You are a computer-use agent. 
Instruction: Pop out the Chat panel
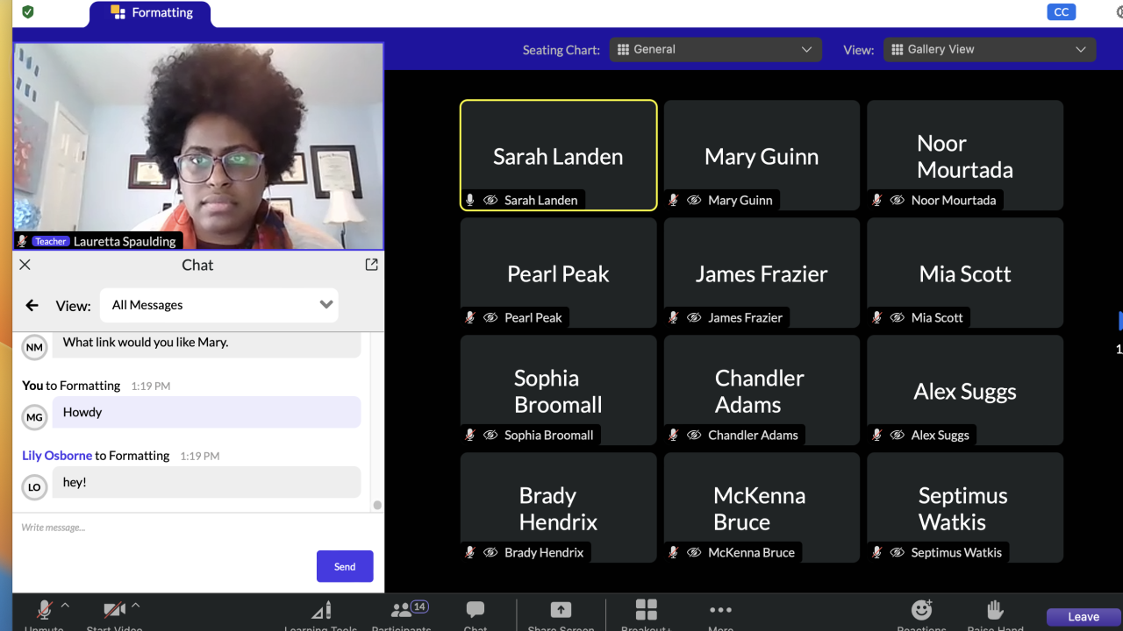[371, 265]
